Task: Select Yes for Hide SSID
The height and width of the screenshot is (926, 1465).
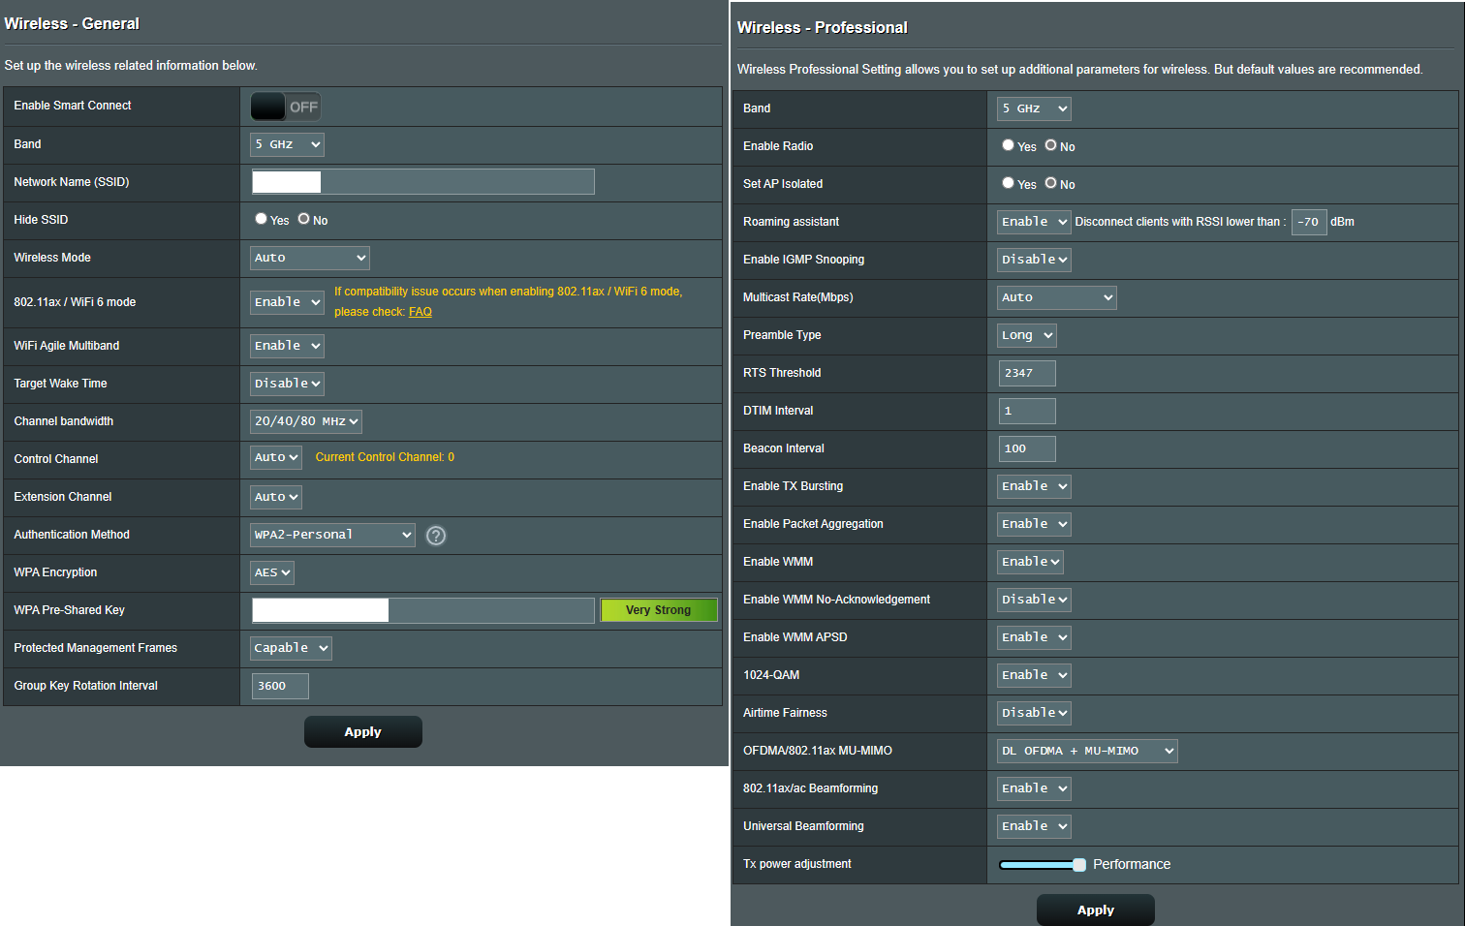Action: pos(261,219)
